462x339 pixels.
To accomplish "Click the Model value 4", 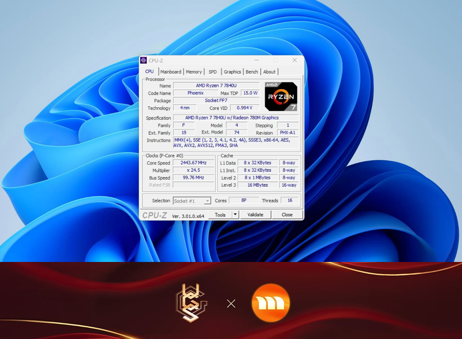I will [x=237, y=125].
